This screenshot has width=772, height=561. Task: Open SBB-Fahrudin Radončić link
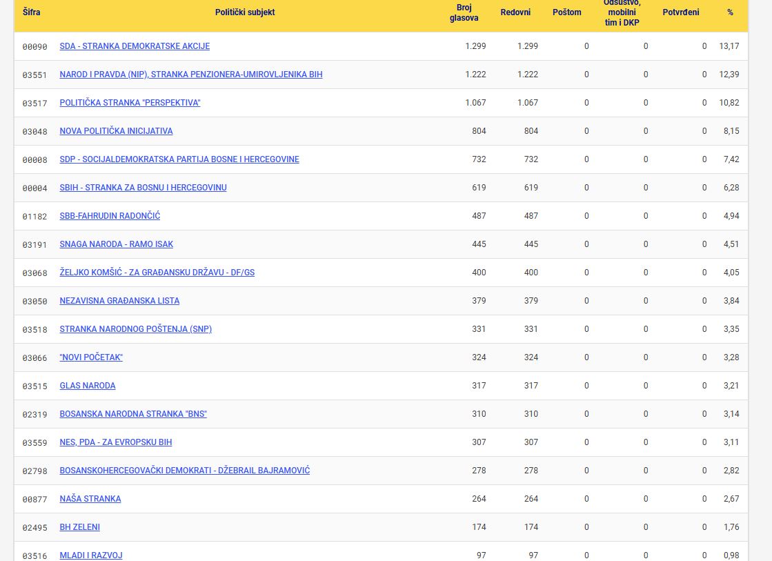110,216
